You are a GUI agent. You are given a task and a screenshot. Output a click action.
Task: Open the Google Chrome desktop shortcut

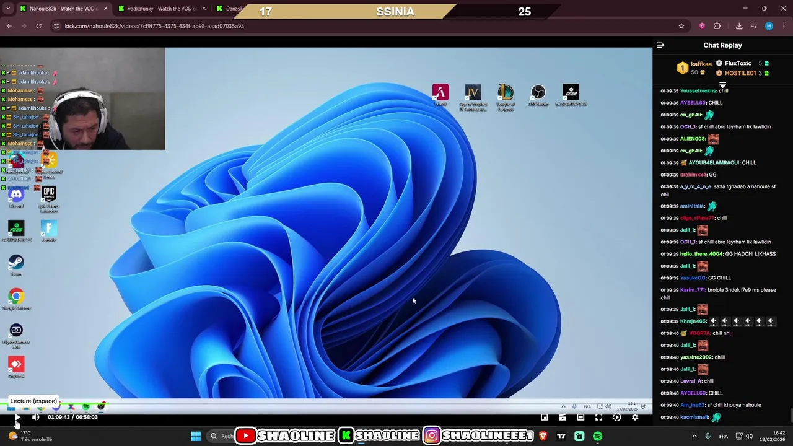[16, 300]
